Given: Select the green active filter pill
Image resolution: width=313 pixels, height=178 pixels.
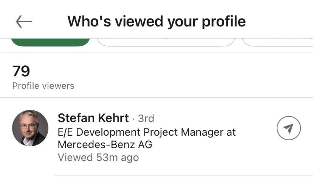Looking at the screenshot, I should pos(50,42).
